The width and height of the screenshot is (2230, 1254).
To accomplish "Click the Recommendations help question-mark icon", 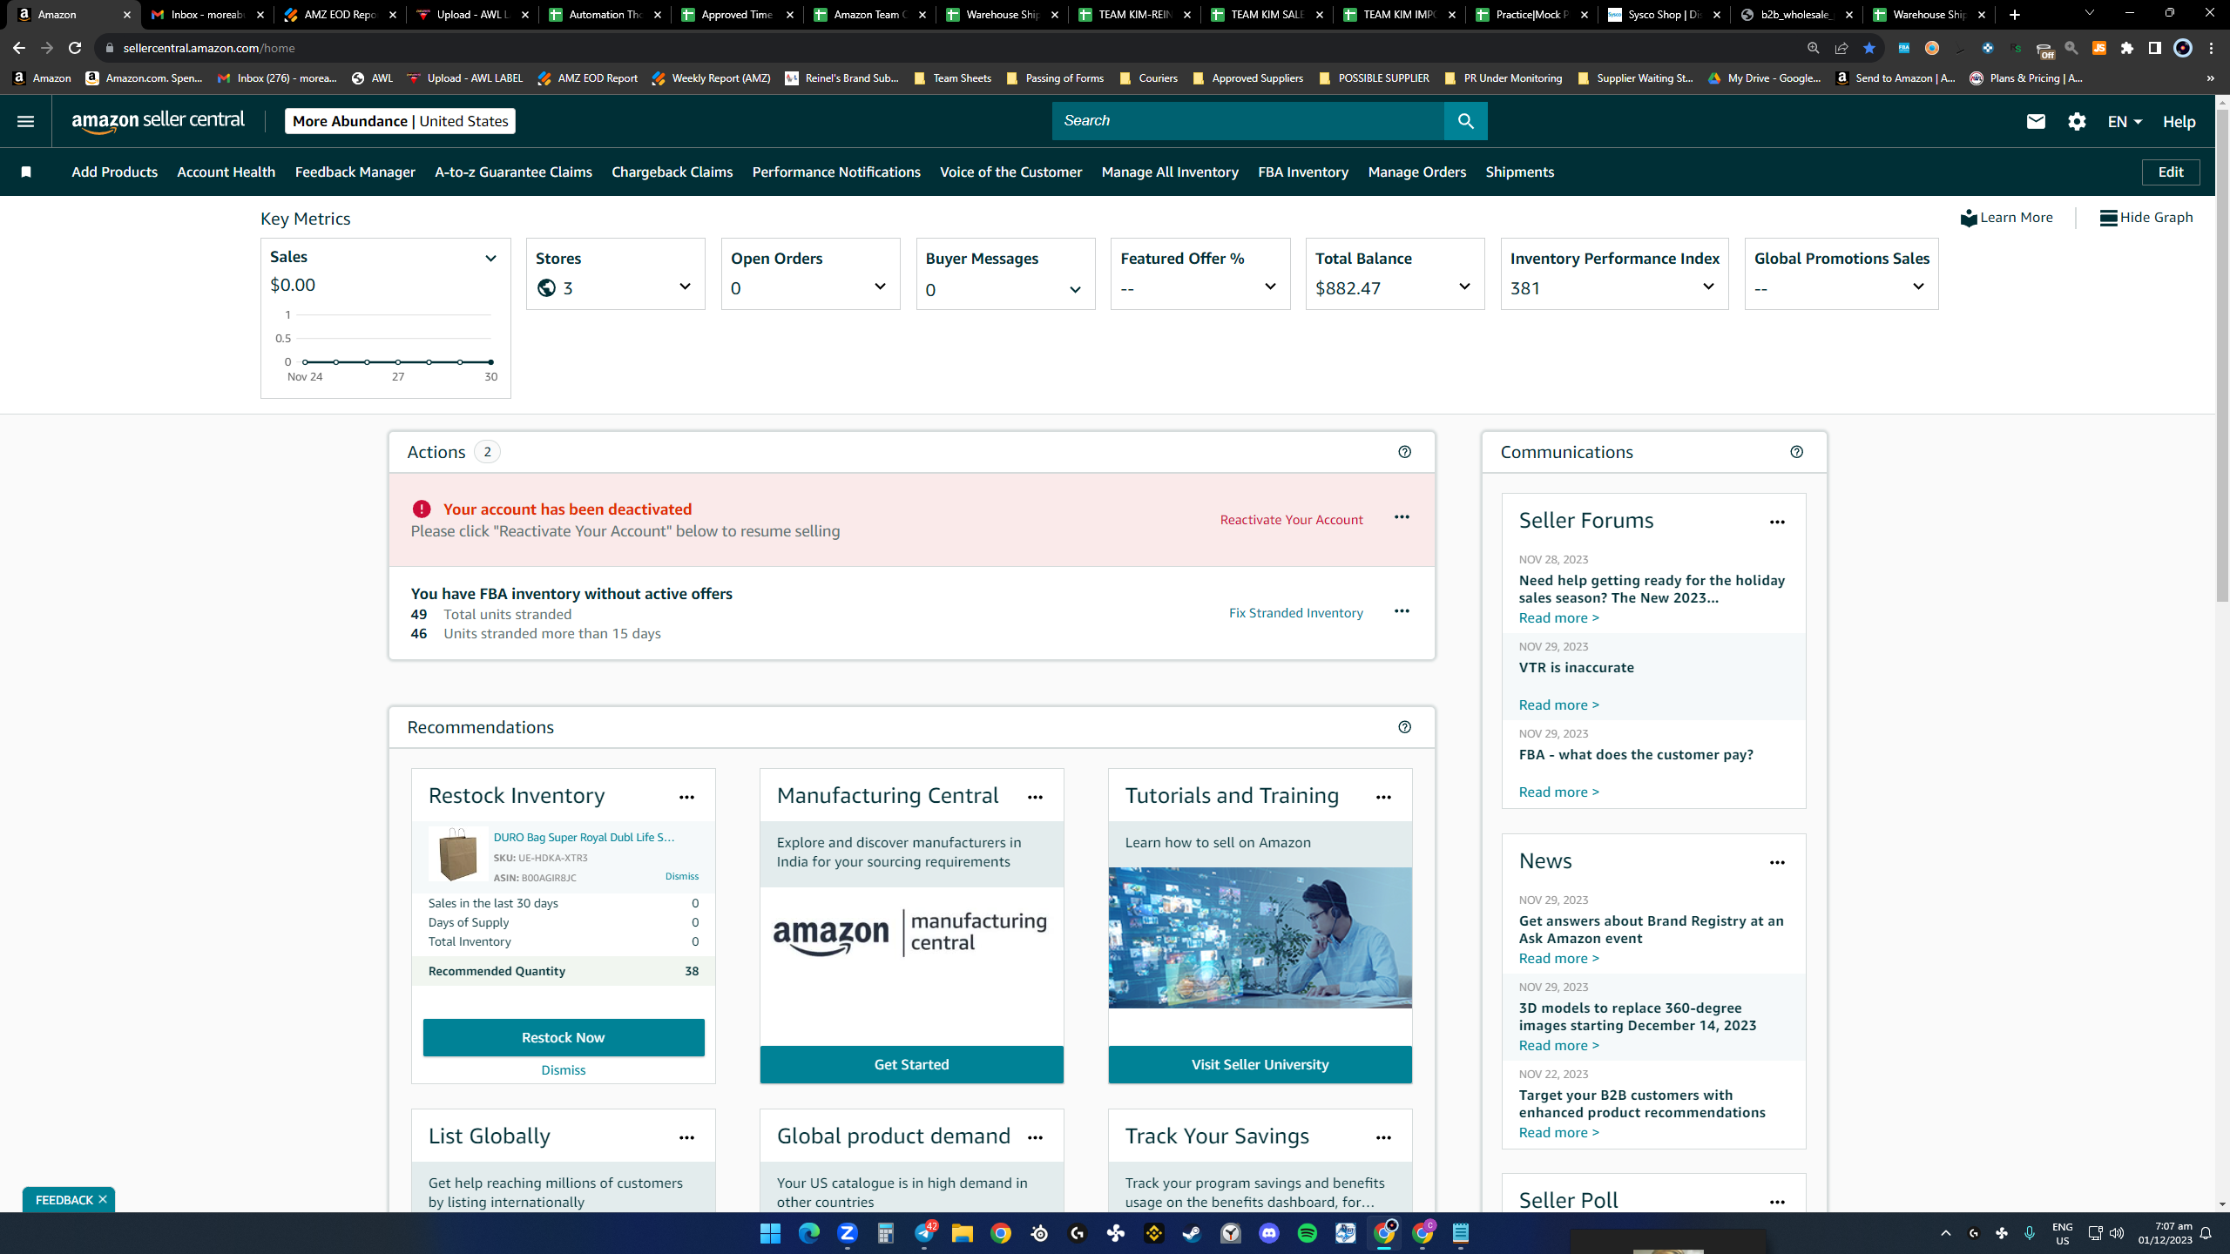I will [1404, 727].
